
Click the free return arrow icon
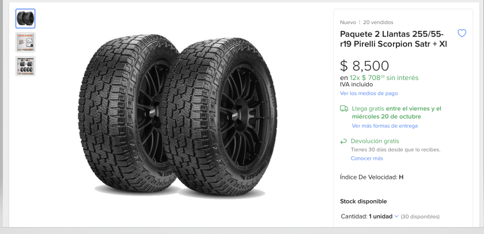[344, 141]
